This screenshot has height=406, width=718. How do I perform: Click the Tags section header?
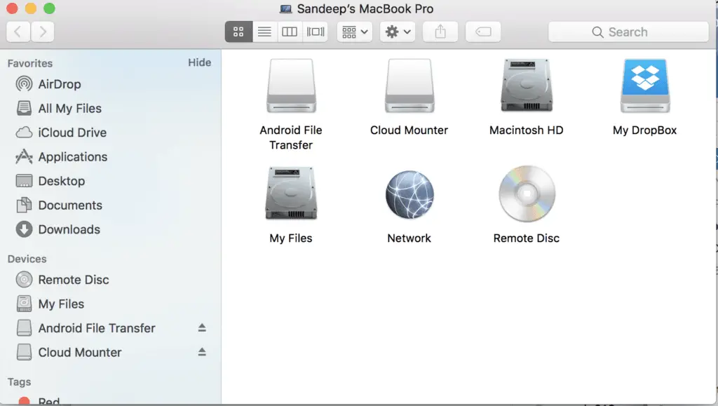[19, 381]
